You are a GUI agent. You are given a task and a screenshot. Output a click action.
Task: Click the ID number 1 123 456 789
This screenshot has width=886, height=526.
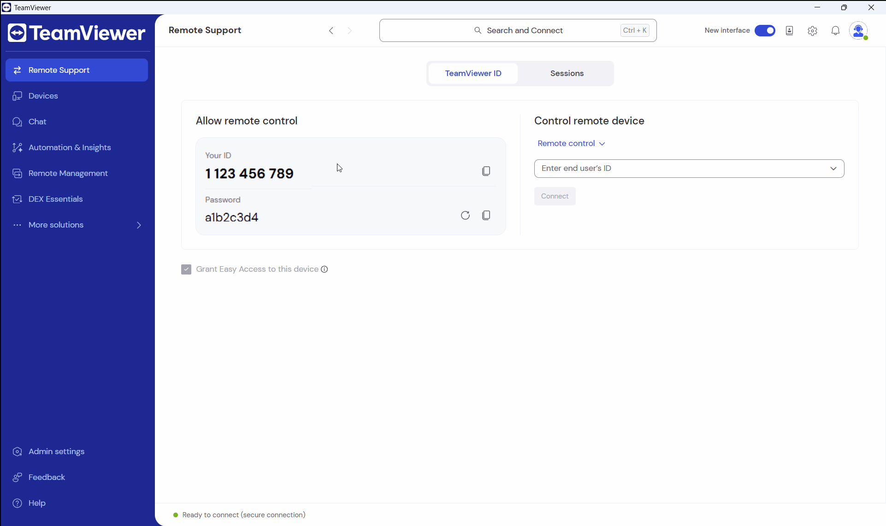click(x=249, y=174)
